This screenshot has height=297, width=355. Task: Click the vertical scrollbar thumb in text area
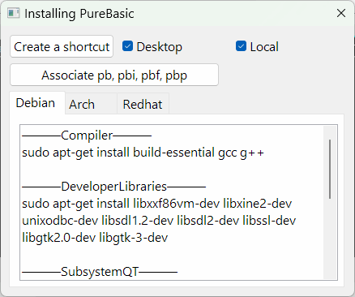(330, 170)
